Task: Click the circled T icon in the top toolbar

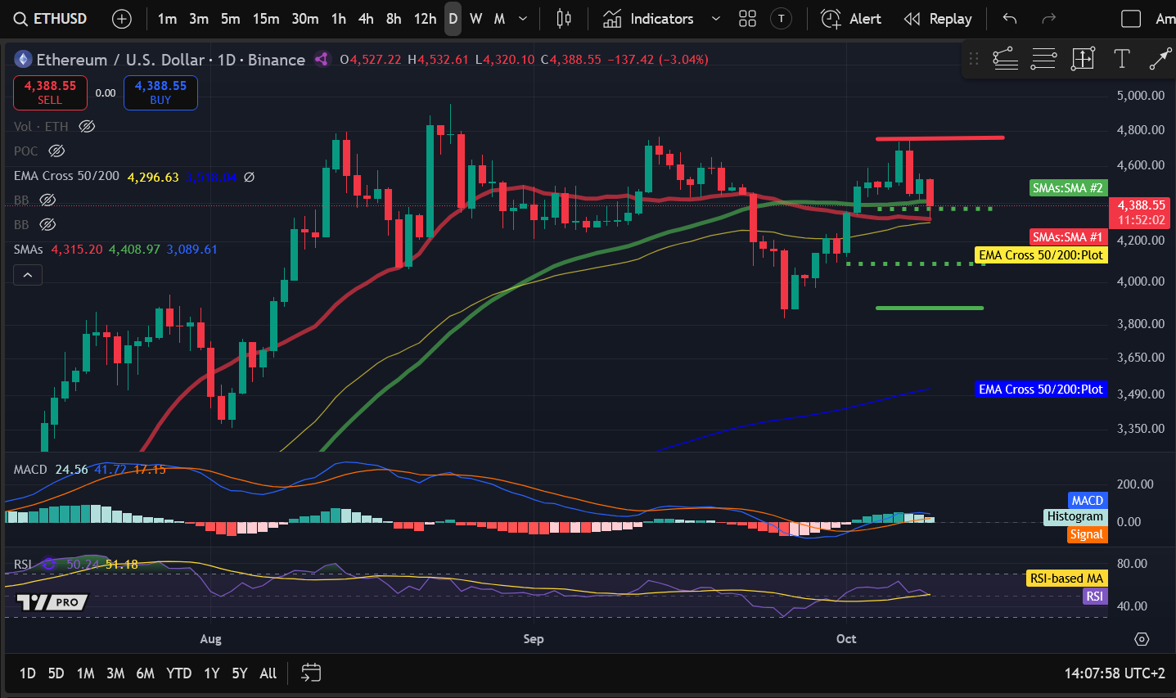Action: pos(782,19)
